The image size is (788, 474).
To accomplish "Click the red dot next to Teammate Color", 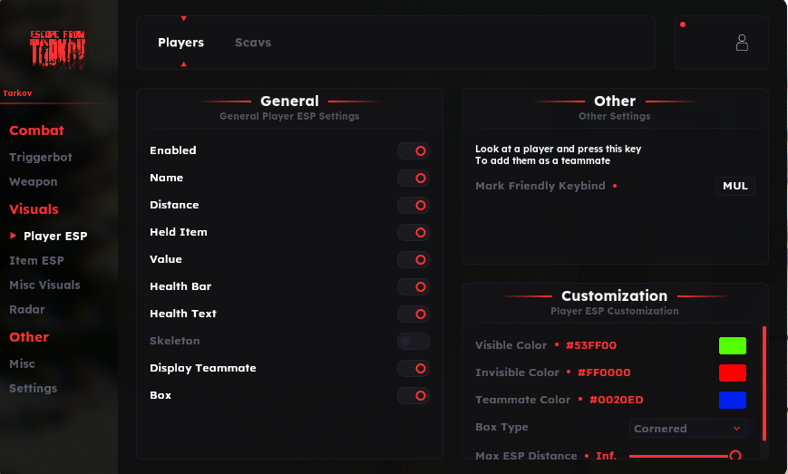I will 580,400.
